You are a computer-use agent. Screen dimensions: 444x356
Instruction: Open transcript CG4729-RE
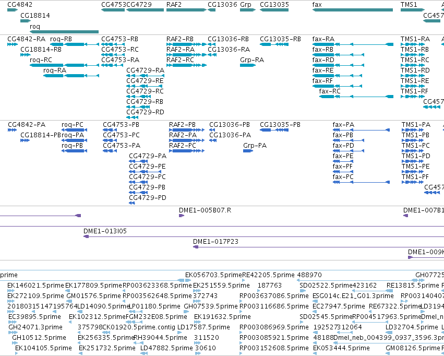[145, 86]
